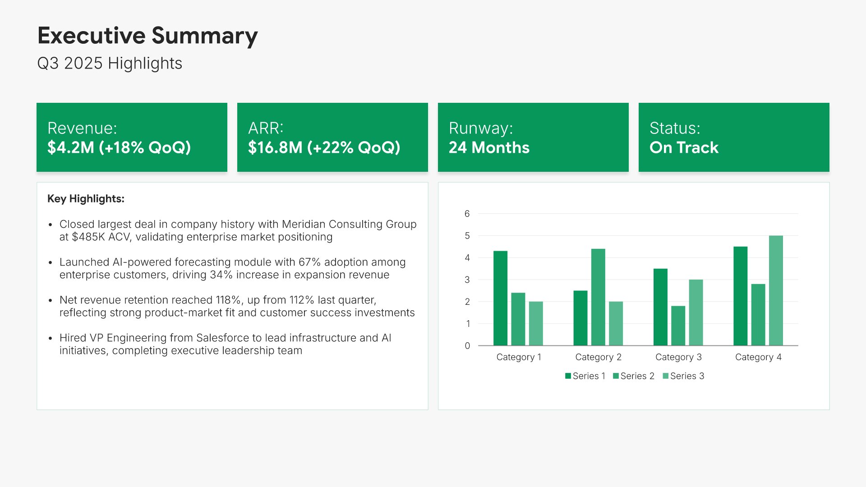This screenshot has width=866, height=487.
Task: Select the Series 1 bar in Category 1
Action: tap(500, 299)
